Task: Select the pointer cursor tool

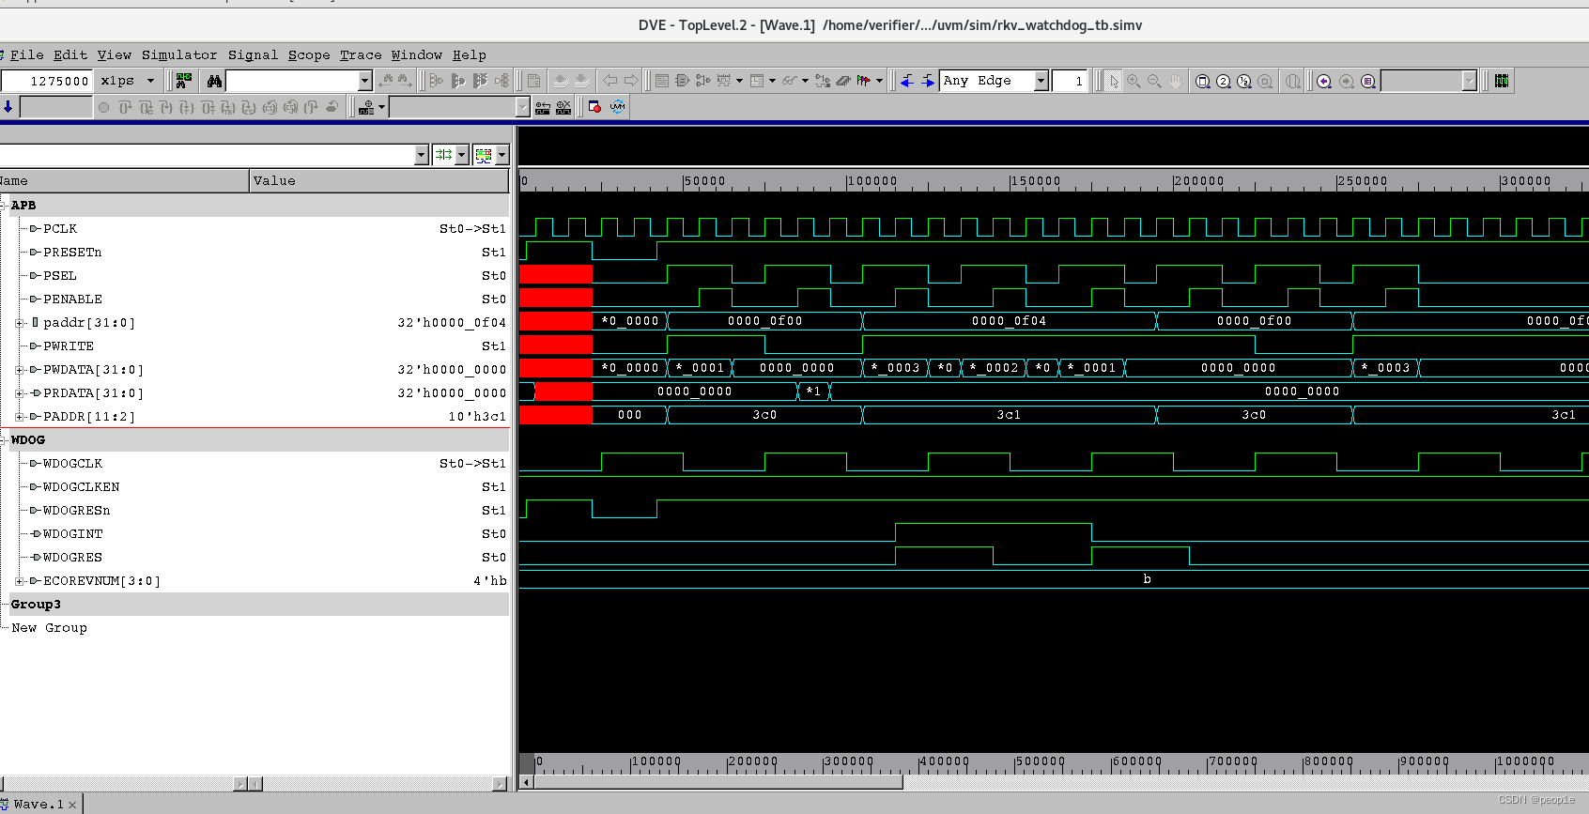Action: [x=1113, y=82]
